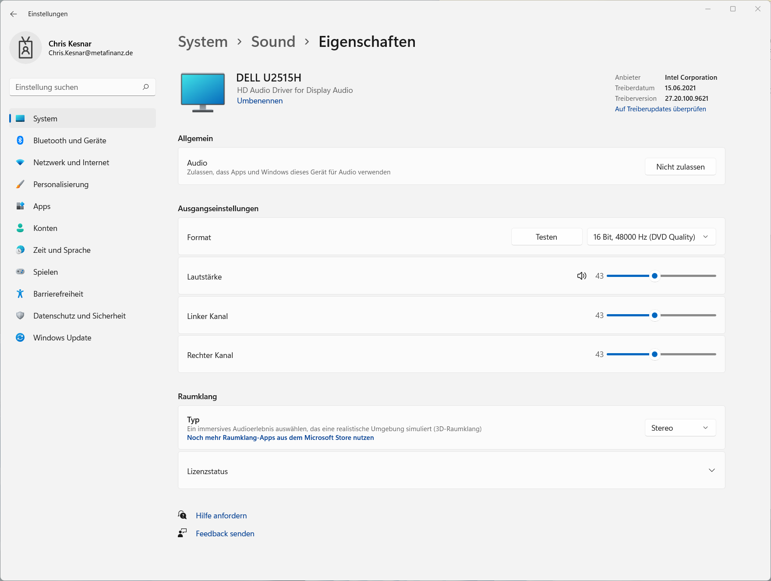
Task: Click the Spielen gamepad icon
Action: (20, 272)
